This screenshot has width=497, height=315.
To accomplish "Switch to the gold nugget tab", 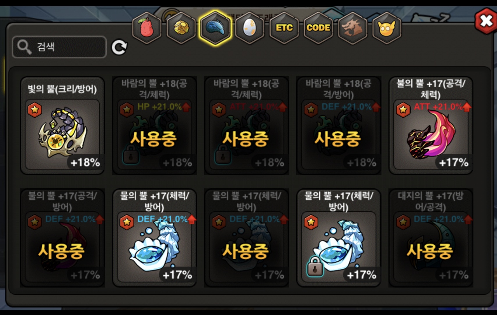I will click(x=181, y=28).
